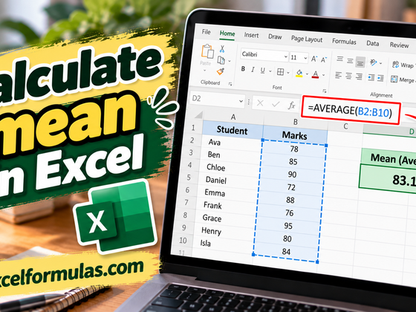This screenshot has height=312, width=416.
Task: Click the Paste clipboard icon
Action: 207,51
